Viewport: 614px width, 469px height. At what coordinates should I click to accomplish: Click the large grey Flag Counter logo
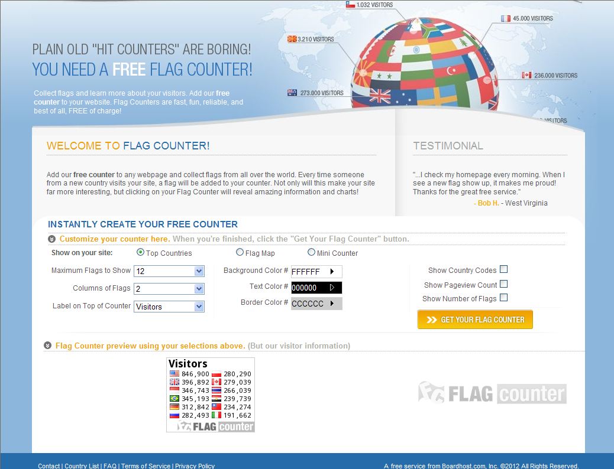coord(492,393)
